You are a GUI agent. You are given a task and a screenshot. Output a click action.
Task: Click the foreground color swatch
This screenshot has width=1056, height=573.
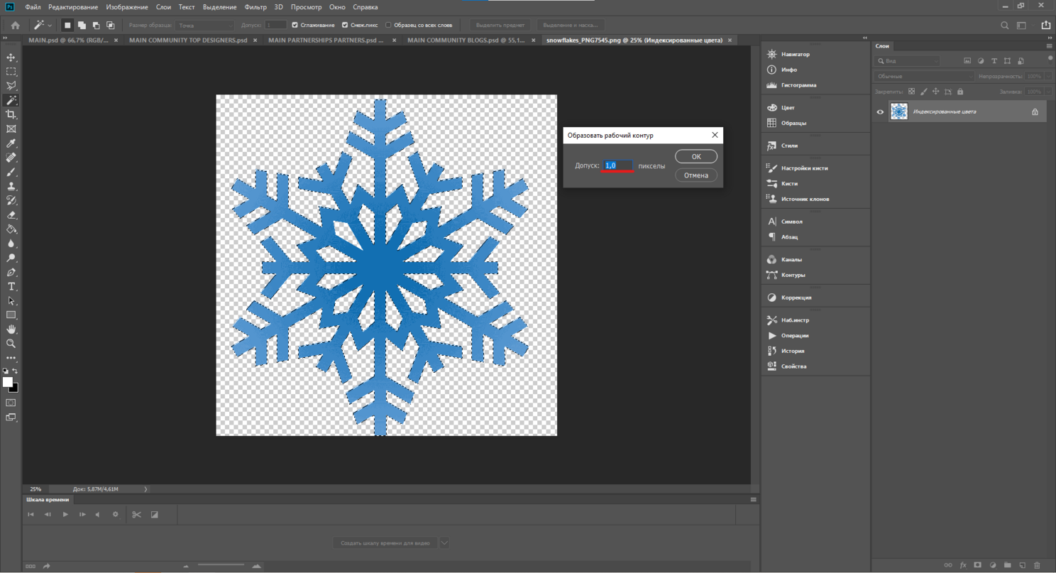coord(8,382)
